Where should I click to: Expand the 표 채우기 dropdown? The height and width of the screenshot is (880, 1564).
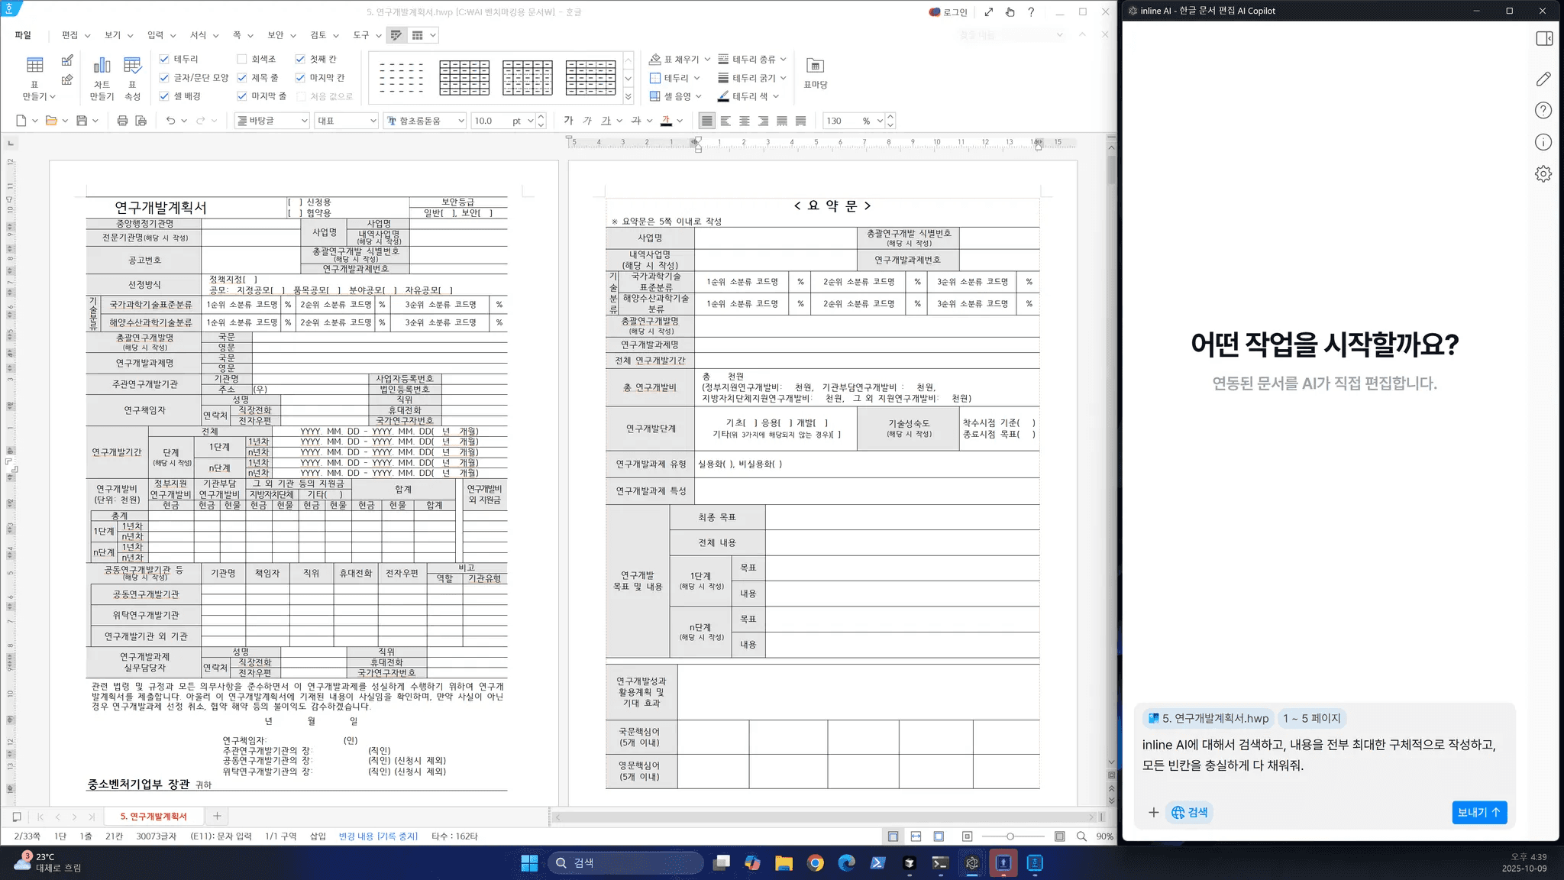pyautogui.click(x=707, y=59)
